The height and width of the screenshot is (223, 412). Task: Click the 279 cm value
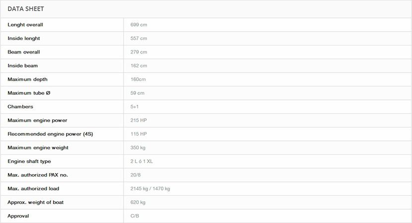(138, 52)
